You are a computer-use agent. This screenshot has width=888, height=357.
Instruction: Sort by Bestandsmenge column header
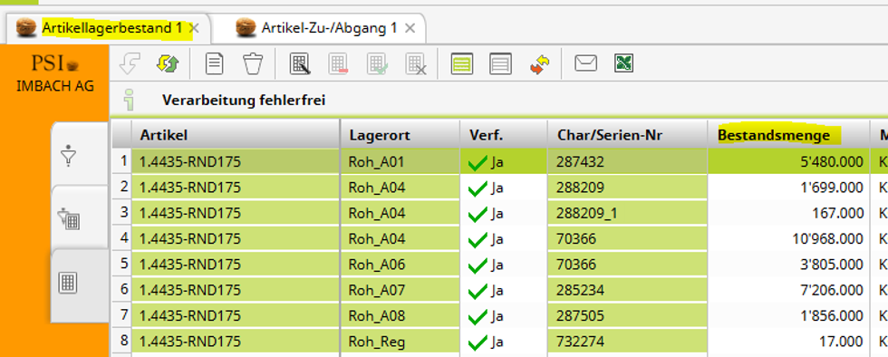(x=774, y=135)
